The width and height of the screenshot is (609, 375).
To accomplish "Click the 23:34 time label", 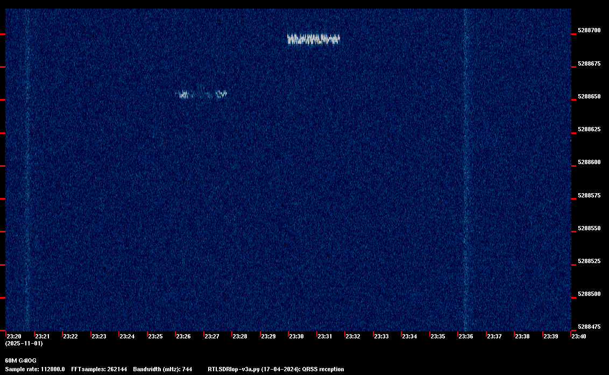I will pos(409,336).
